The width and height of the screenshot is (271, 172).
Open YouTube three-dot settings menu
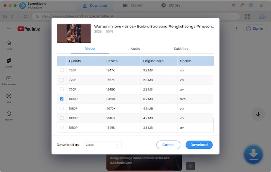click(x=237, y=29)
